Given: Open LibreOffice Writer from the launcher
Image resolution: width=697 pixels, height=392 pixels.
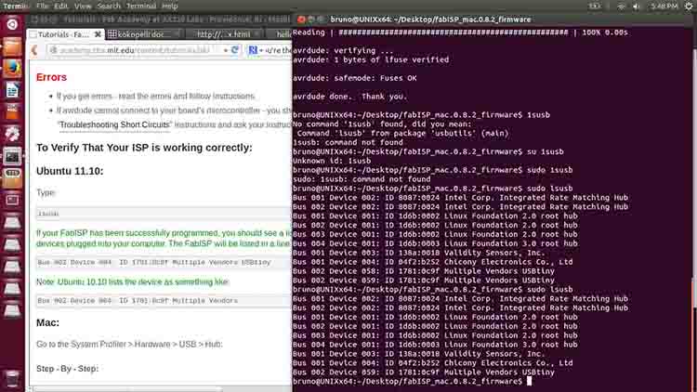Looking at the screenshot, I should tap(12, 90).
